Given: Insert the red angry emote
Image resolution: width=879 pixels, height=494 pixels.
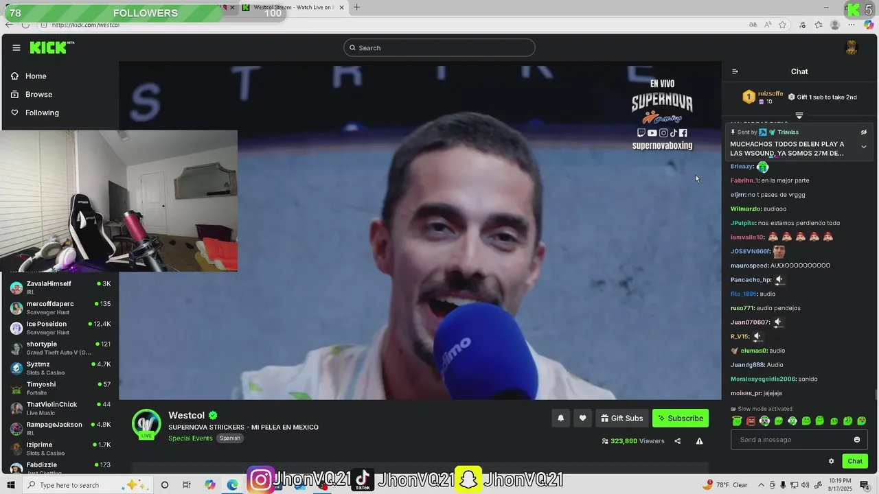Looking at the screenshot, I should pyautogui.click(x=751, y=421).
